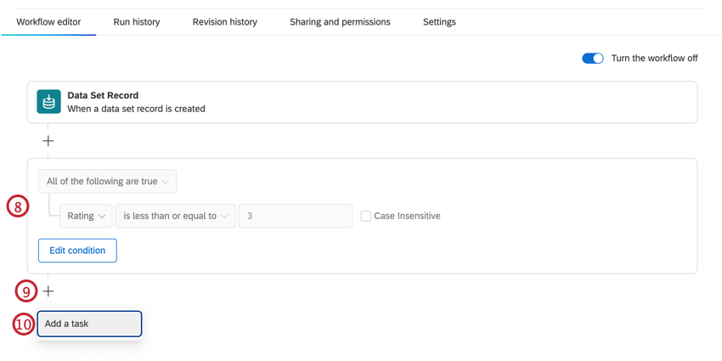The image size is (722, 361).
Task: Click the condition value field showing 3
Action: coord(295,216)
